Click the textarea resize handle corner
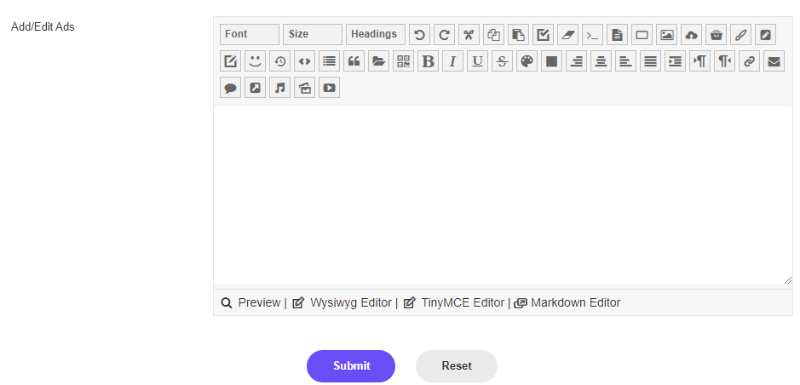Viewport: 800px width, 385px height. [788, 280]
